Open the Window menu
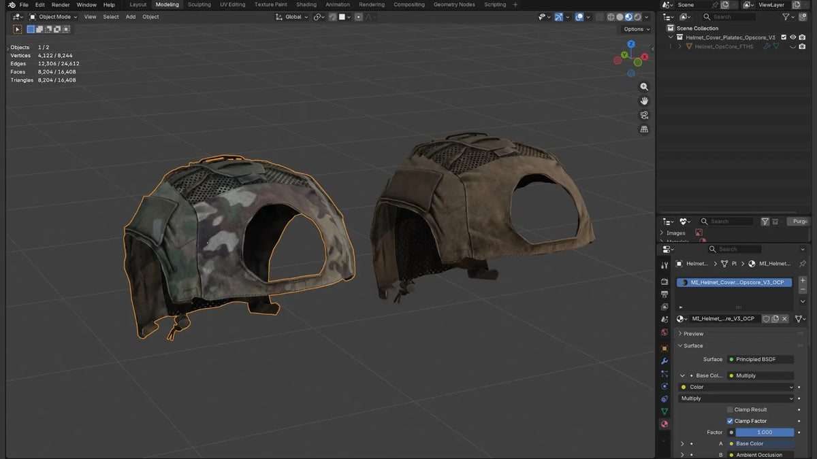The height and width of the screenshot is (459, 817). coord(86,5)
